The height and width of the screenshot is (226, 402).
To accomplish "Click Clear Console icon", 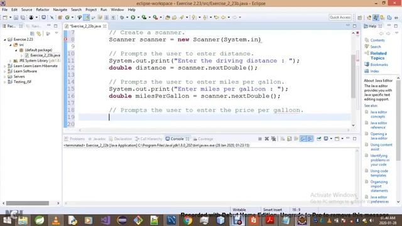I will [283, 139].
